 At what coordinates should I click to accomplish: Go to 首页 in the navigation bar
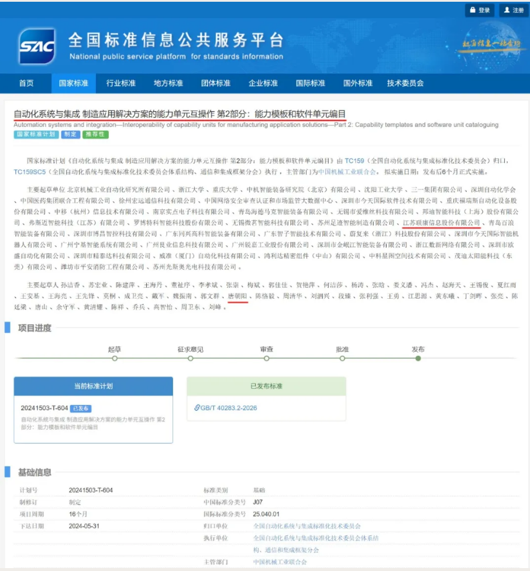(26, 83)
